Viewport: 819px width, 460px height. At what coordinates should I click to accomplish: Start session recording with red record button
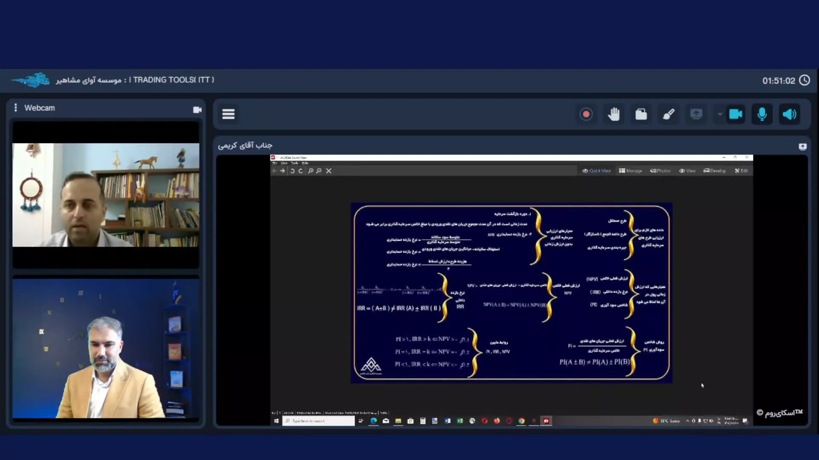(586, 114)
